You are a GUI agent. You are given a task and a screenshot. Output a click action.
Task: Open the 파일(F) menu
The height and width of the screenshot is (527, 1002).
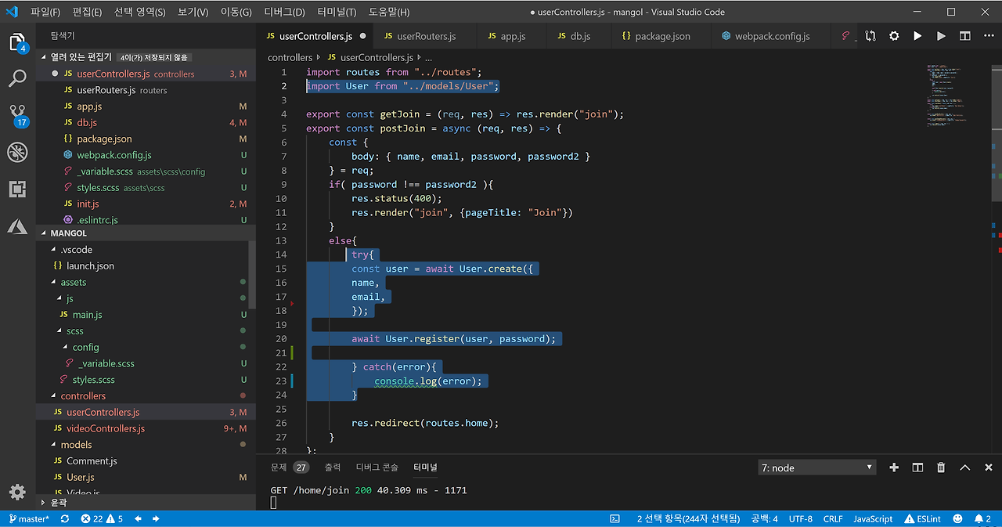(x=45, y=13)
